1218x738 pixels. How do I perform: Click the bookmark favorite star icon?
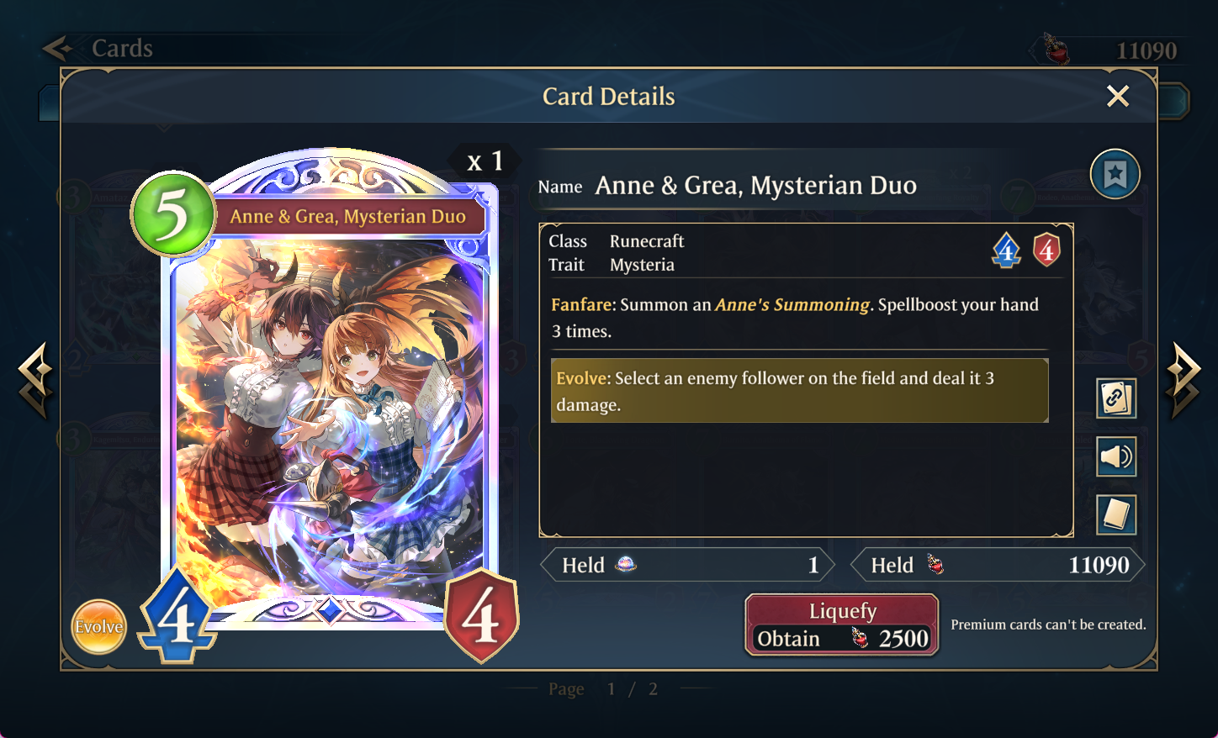coord(1115,175)
